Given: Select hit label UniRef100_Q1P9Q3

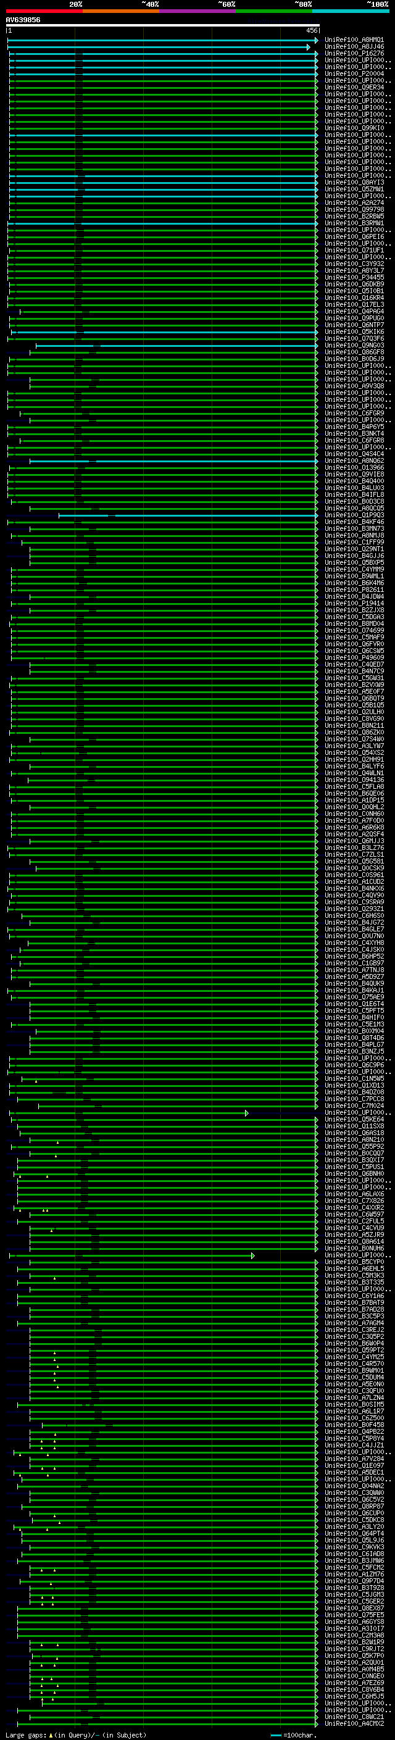Looking at the screenshot, I should pos(354,515).
